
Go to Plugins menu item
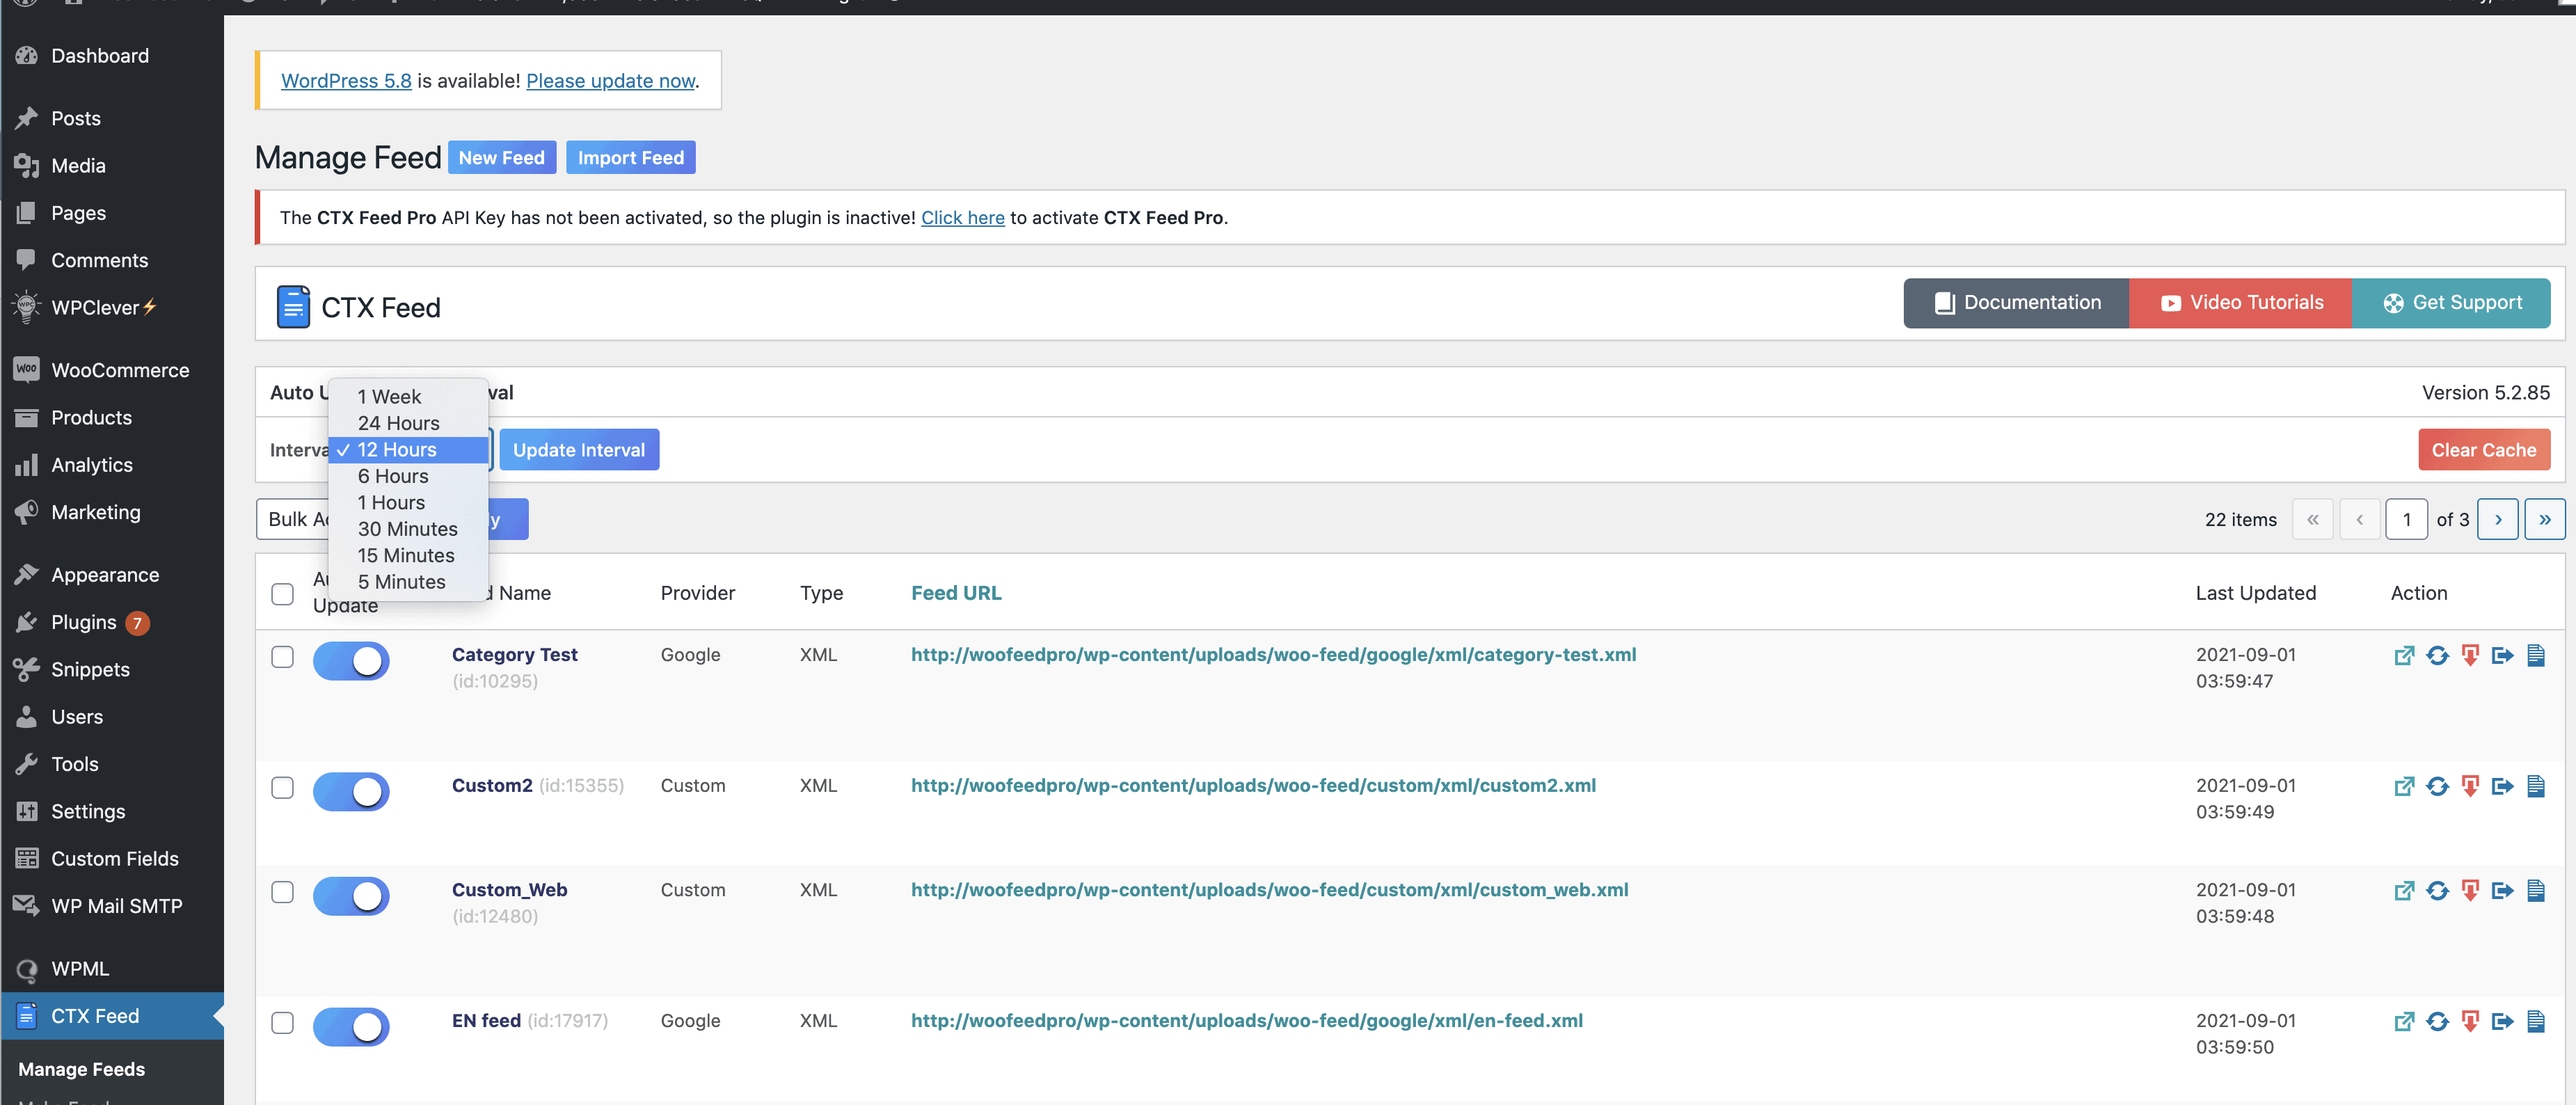112,622
